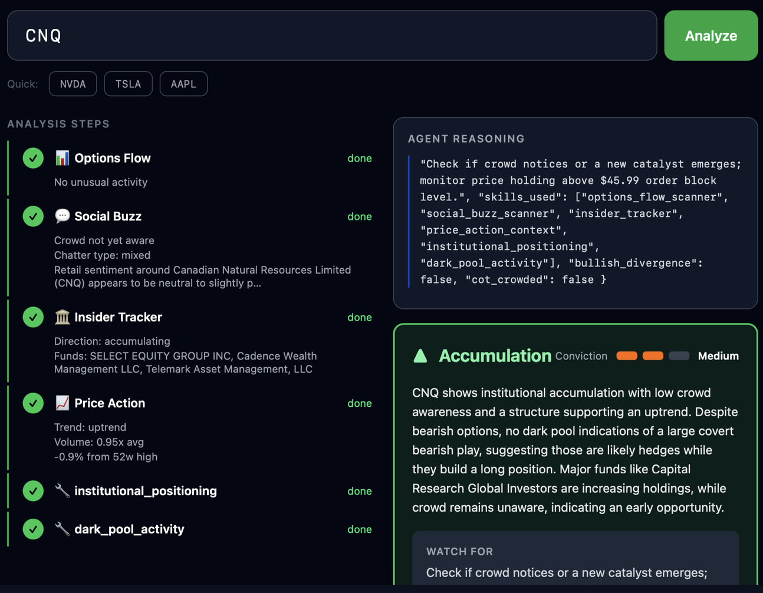This screenshot has height=593, width=763.
Task: Click the dark_pool_activity wrench icon
Action: point(62,529)
